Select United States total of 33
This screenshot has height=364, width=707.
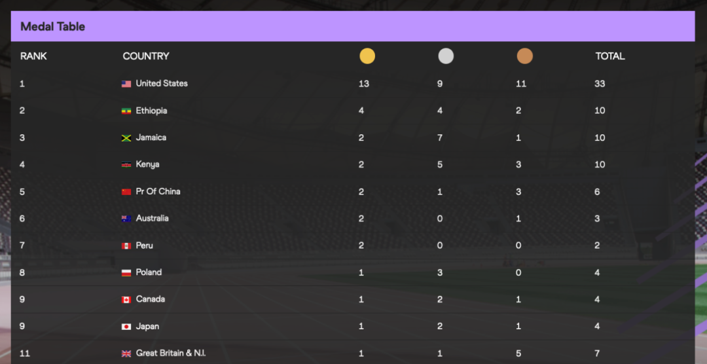point(600,84)
